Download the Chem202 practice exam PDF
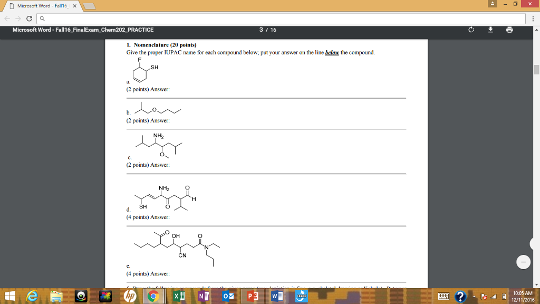540x304 pixels. 490,30
